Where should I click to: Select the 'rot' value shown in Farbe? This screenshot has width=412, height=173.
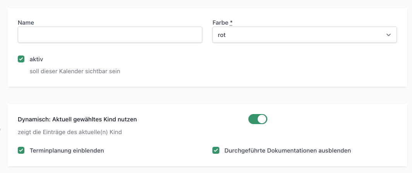222,35
